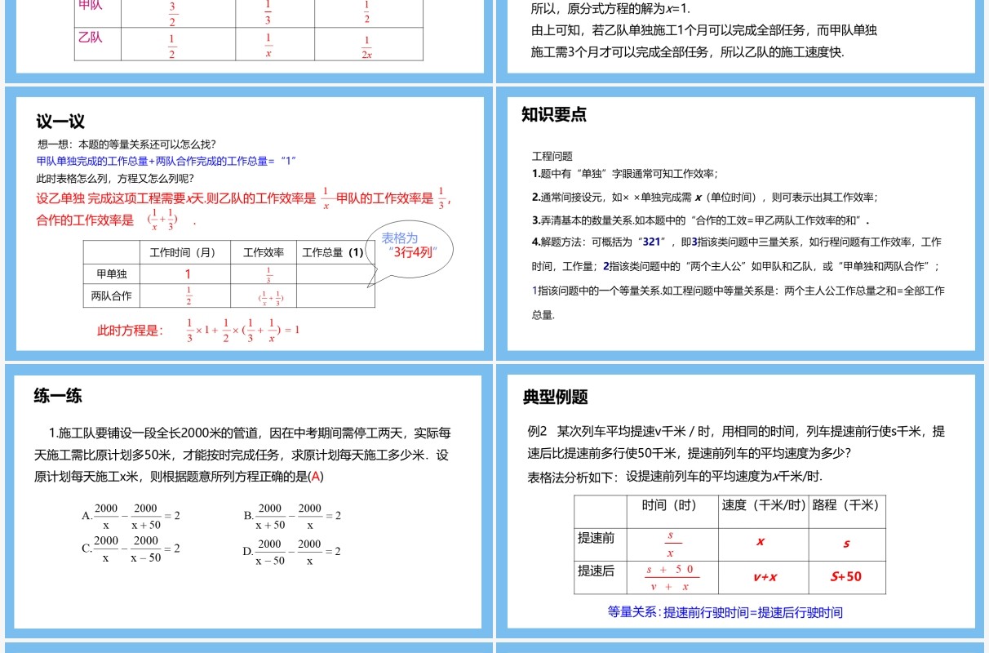The image size is (989, 653).
Task: Click the line 此时表格怎么列，方程又怎么列呢?
Action: click(115, 178)
